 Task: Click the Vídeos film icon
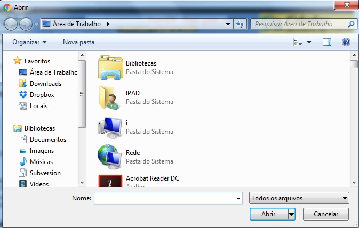[23, 184]
